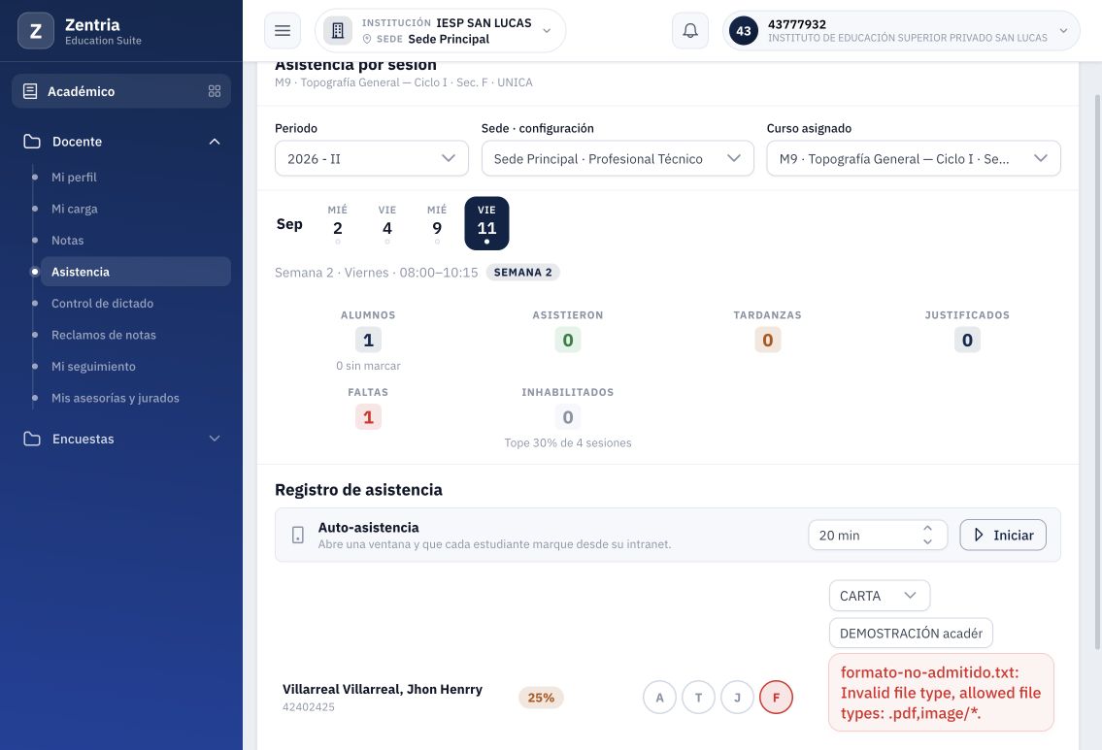Click the DEMOSTRACIÓN académica text field
This screenshot has height=750, width=1102.
click(x=911, y=634)
